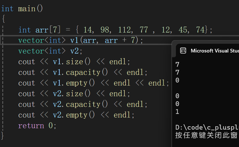Click the 'vector<int> v1(arr, arr + 7);' line
The image size is (239, 147).
81,40
